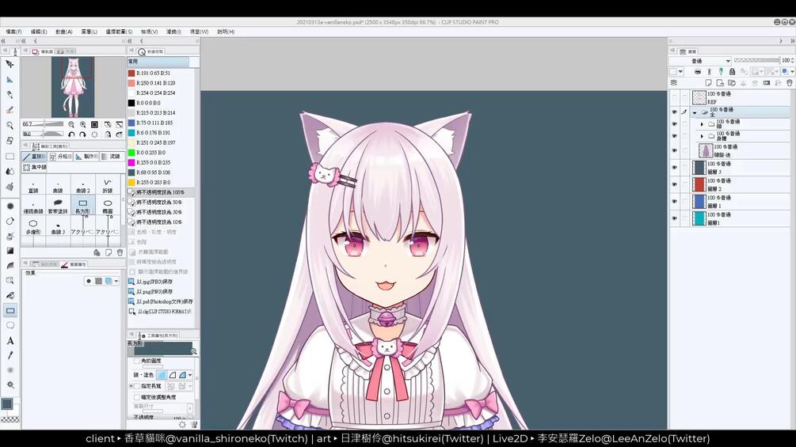Viewport: 796px width, 447px height.
Task: Open the line/fill 線·塗色 dropdown arrow
Action: tap(190, 375)
